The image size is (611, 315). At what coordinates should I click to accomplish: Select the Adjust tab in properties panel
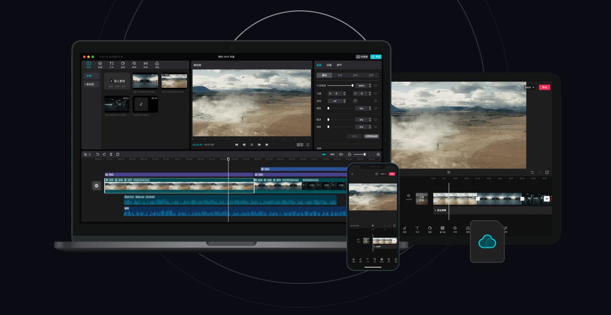[339, 65]
